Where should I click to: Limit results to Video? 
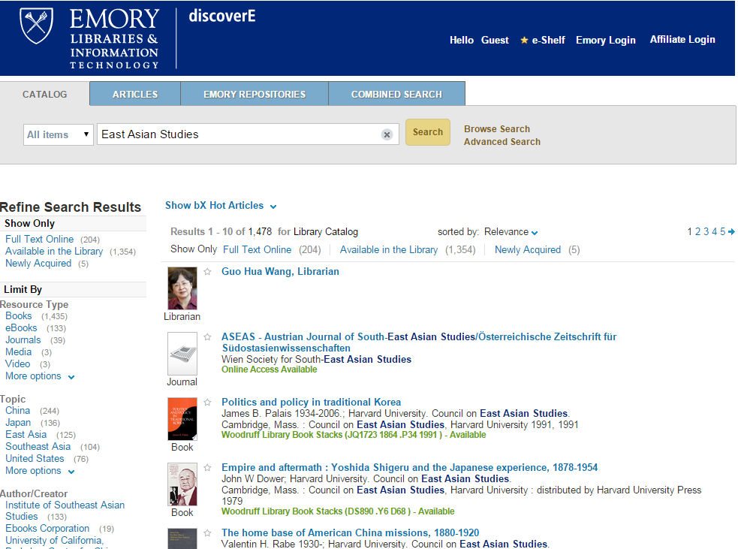point(17,364)
